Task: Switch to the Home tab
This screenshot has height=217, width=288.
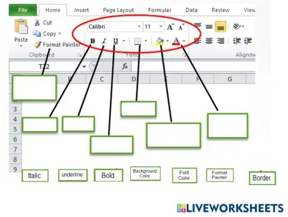Action: point(53,10)
